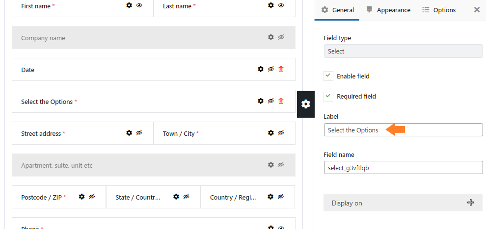The height and width of the screenshot is (229, 486).
Task: Open settings gear for Street address field
Action: click(129, 133)
